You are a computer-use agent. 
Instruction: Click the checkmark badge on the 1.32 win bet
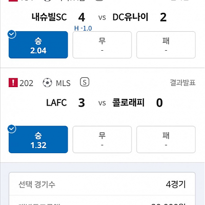tap(12, 129)
